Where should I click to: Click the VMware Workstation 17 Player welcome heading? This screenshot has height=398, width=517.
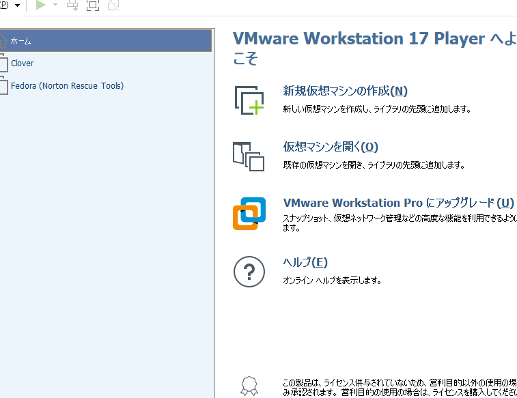click(375, 48)
